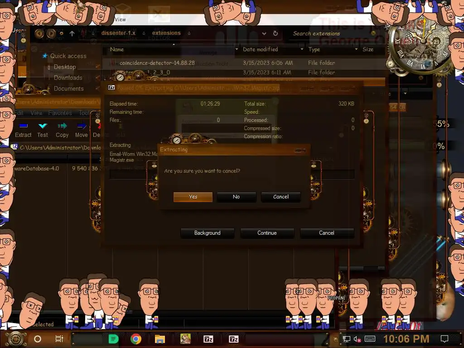The width and height of the screenshot is (464, 348).
Task: Click the 7z taskbar icon beside Box icon
Action: (x=208, y=339)
